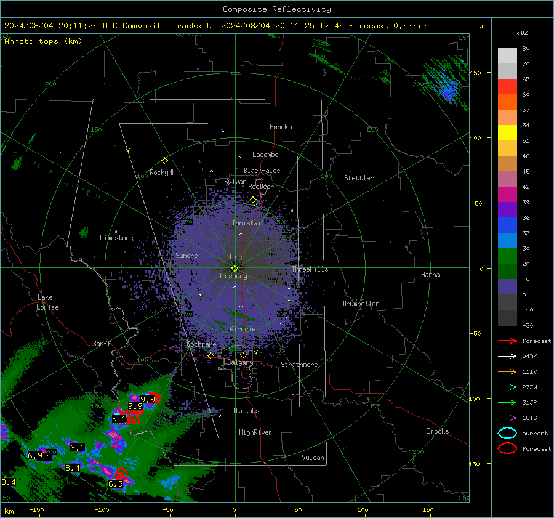Click the storm top label 6.9 at bottom
554x518 pixels.
click(x=116, y=484)
